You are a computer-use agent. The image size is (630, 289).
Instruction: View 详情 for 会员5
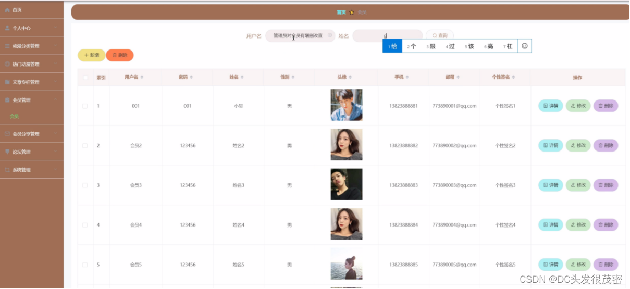[x=551, y=265]
